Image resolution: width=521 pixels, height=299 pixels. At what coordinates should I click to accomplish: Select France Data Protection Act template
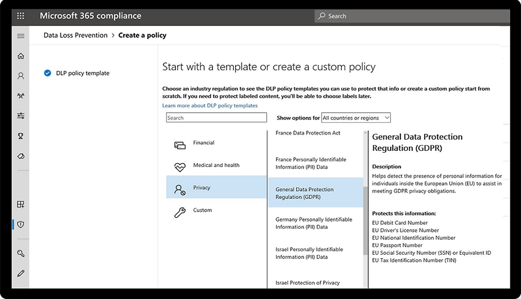(x=307, y=133)
